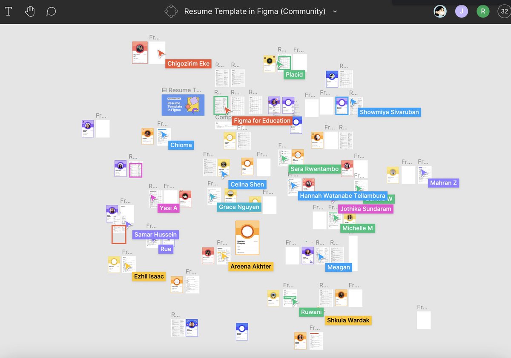Select the Text tool

coord(8,11)
